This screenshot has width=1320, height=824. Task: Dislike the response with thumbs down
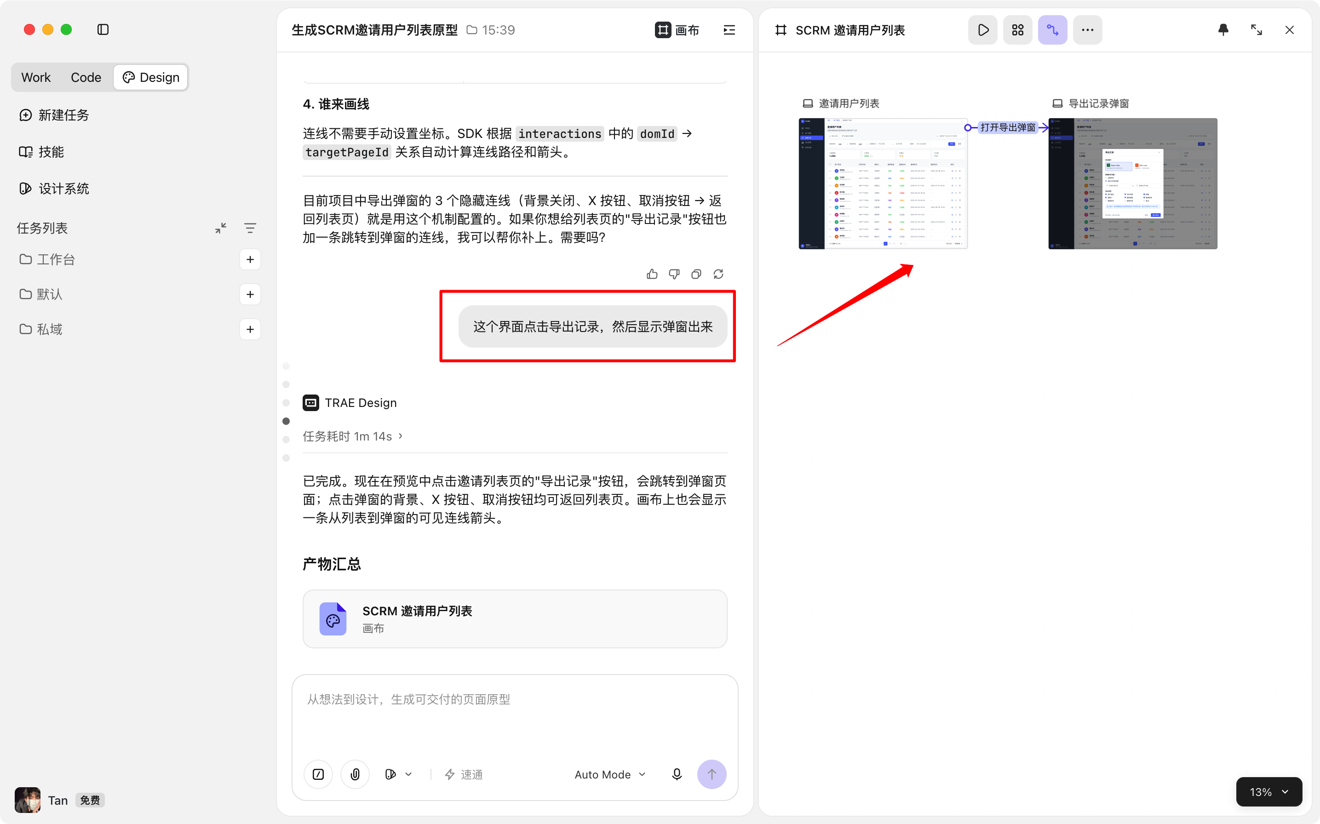[x=674, y=274]
